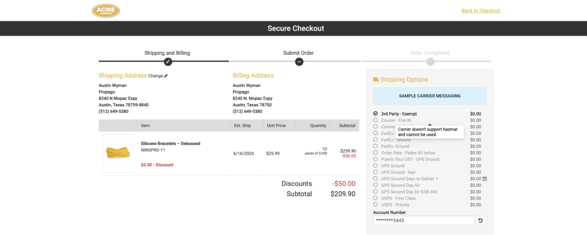Switch to Shipping and Billing step label
The height and width of the screenshot is (235, 587).
click(167, 53)
